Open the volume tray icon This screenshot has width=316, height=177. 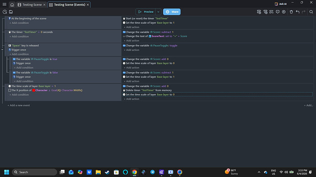coord(286,172)
